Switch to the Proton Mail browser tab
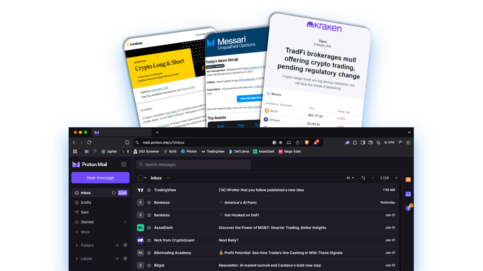This screenshot has width=483, height=271. (x=122, y=132)
